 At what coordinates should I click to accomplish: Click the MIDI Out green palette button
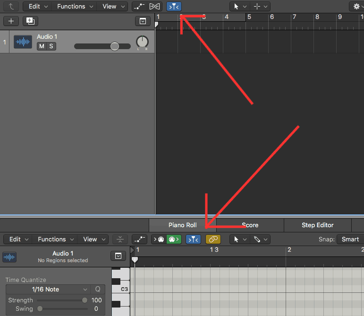[x=173, y=239]
